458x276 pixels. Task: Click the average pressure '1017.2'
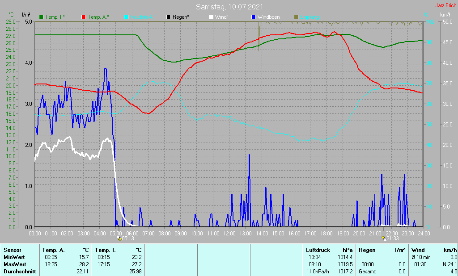pyautogui.click(x=345, y=272)
